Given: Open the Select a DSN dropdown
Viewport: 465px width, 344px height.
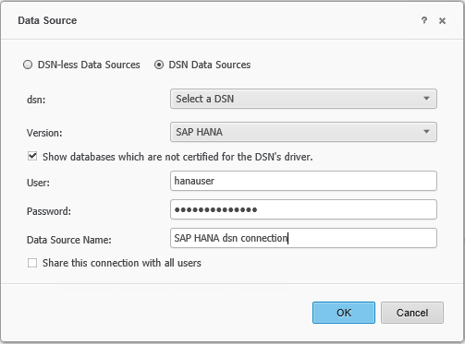Looking at the screenshot, I should click(x=303, y=99).
